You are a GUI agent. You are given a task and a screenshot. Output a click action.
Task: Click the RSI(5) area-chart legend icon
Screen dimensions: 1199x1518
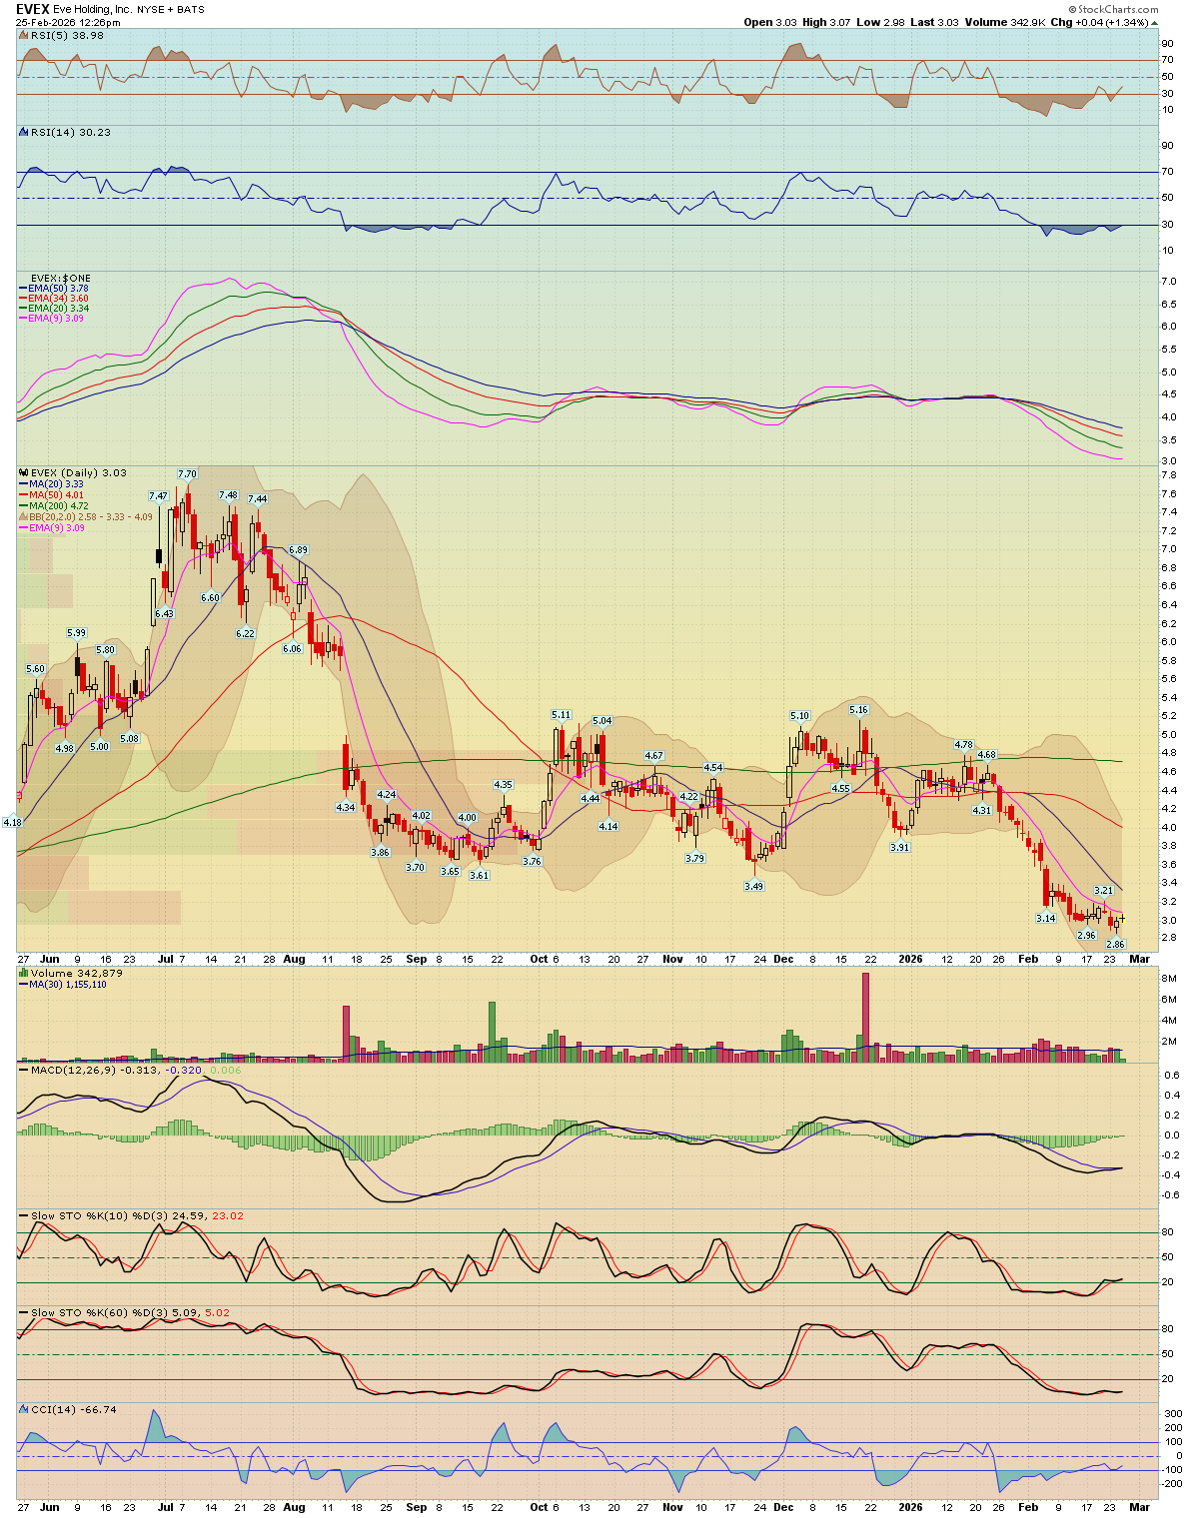coord(24,35)
